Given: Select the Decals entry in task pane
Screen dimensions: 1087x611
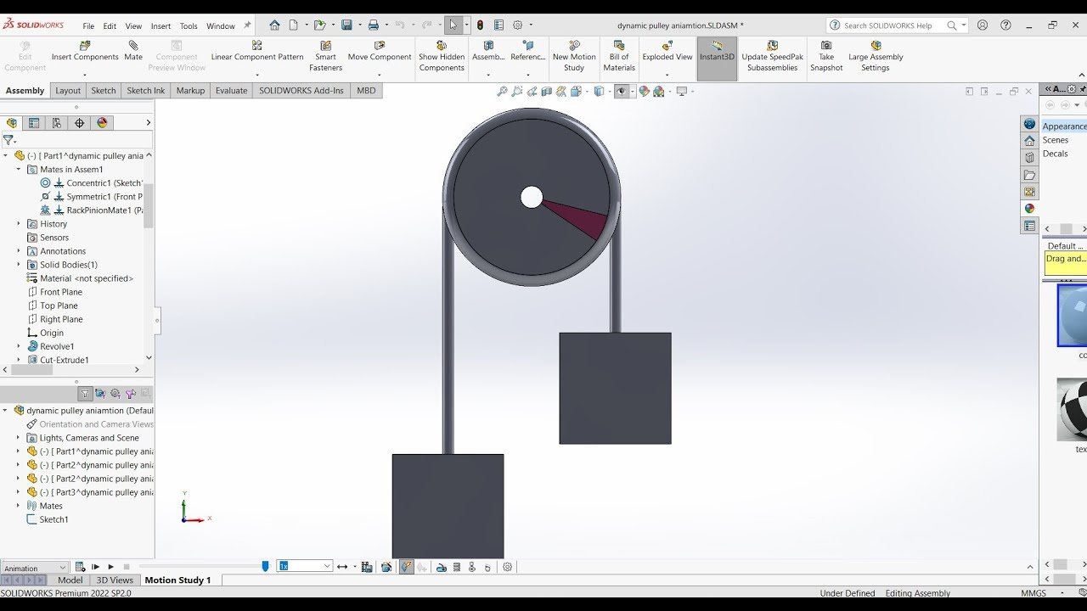Looking at the screenshot, I should [x=1056, y=154].
